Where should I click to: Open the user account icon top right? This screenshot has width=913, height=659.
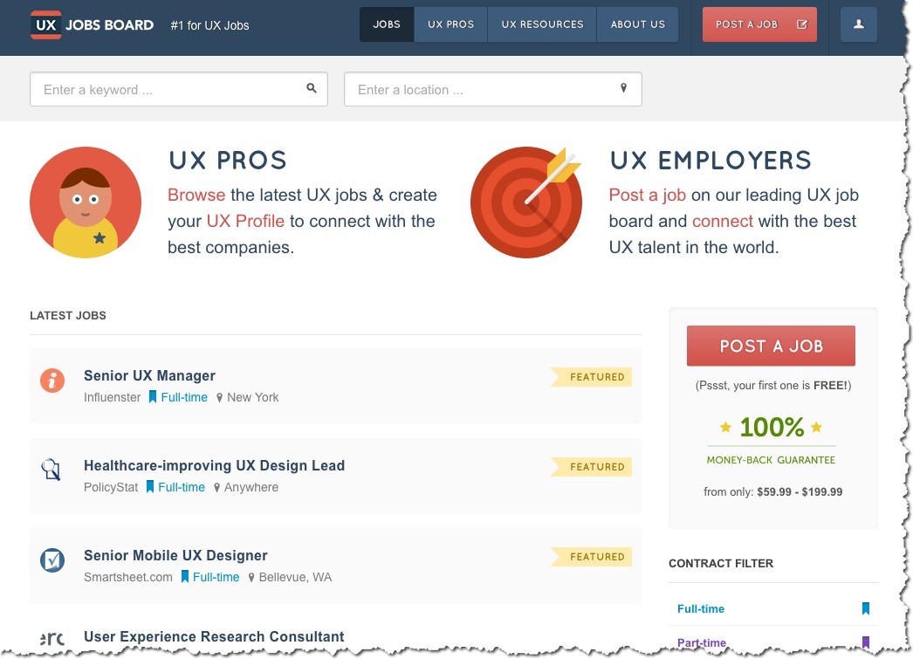coord(858,24)
